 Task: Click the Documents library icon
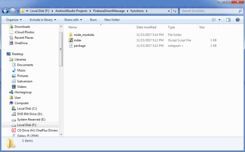click(x=14, y=65)
